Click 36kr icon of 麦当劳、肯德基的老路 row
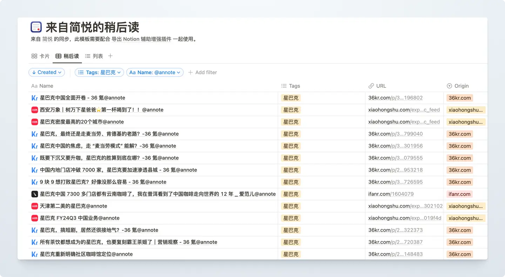 click(x=34, y=134)
